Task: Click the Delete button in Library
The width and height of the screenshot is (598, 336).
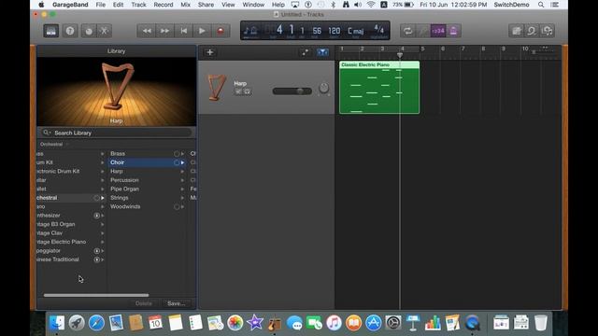Action: [x=143, y=303]
